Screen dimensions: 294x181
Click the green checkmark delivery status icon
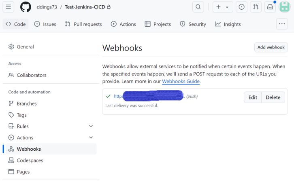coord(108,96)
